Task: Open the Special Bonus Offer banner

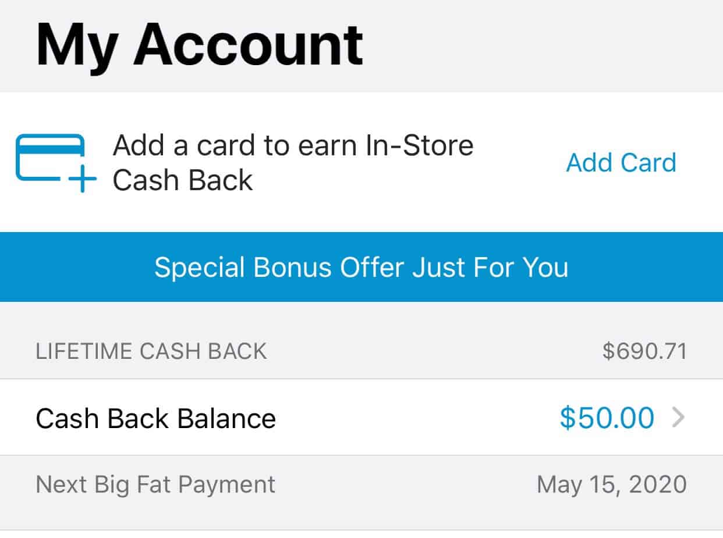Action: (361, 267)
